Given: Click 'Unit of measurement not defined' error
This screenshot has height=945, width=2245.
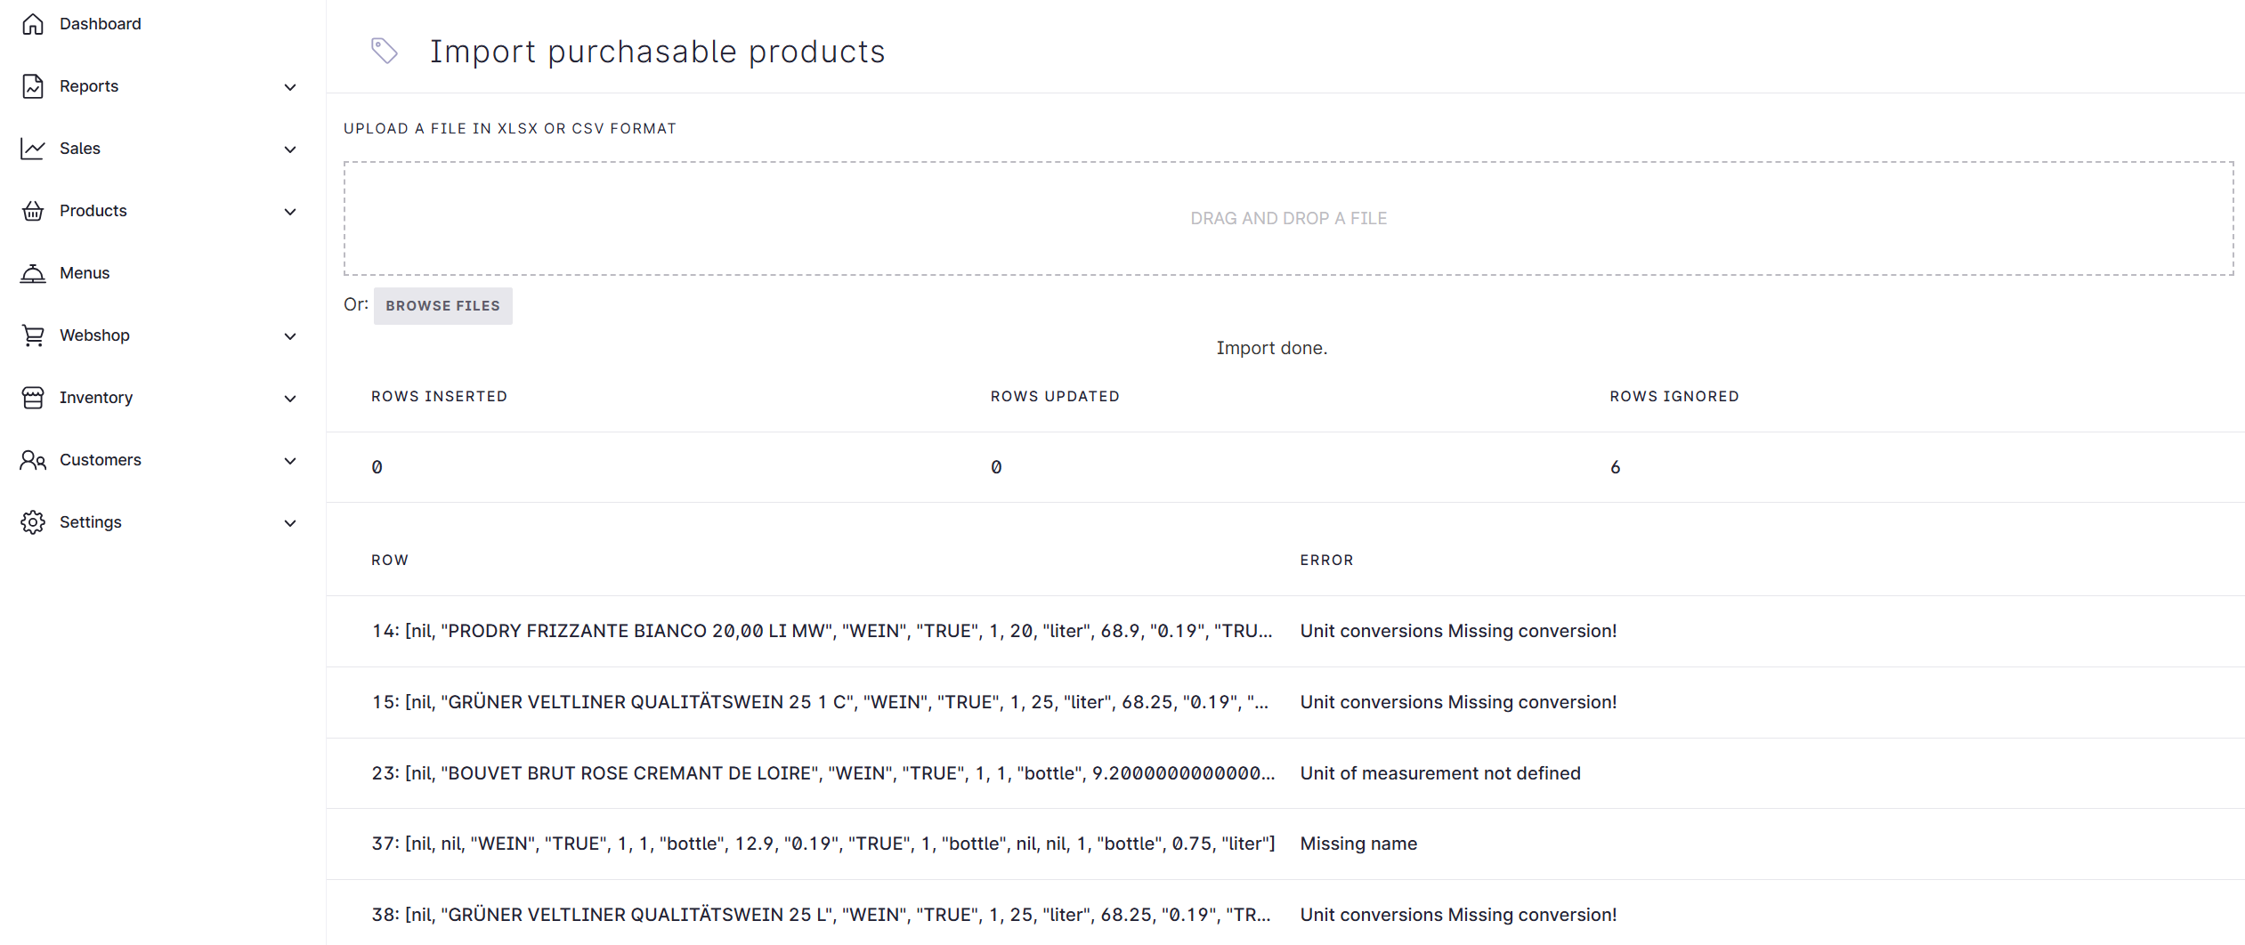Looking at the screenshot, I should point(1440,773).
